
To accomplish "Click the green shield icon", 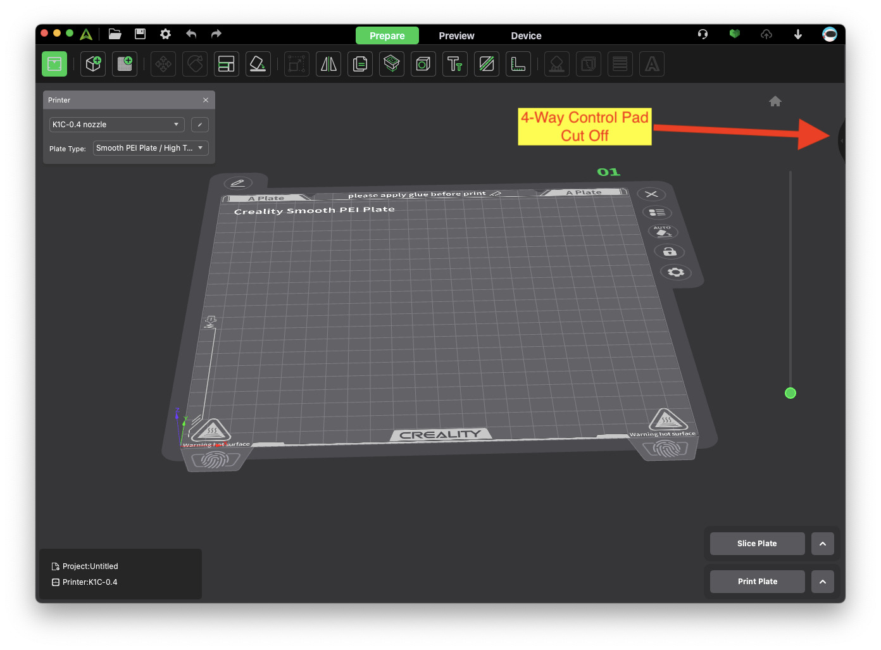I will tap(735, 34).
